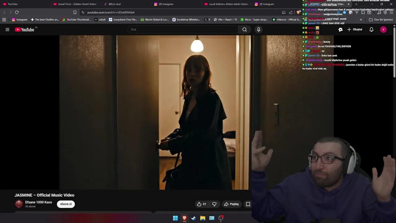This screenshot has height=223, width=396.
Task: Click the address bar URL
Action: (x=111, y=12)
